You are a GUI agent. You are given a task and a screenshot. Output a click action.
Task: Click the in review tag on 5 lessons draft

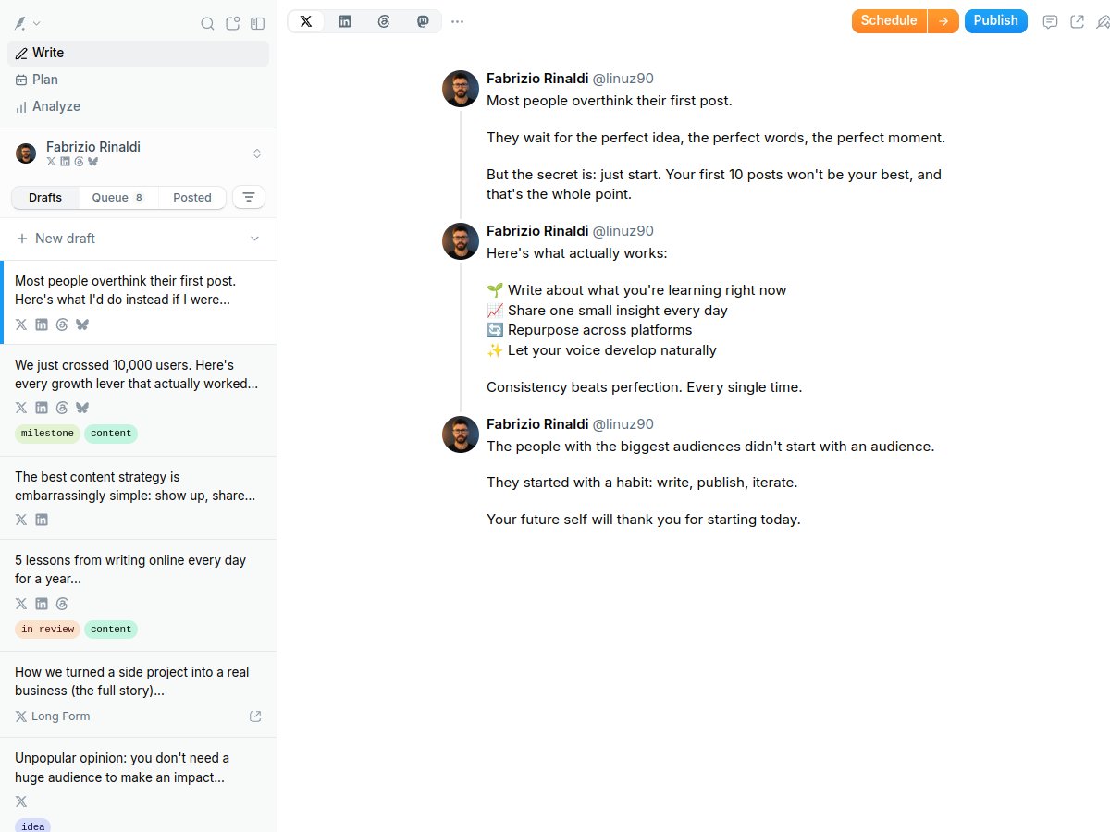(x=47, y=630)
